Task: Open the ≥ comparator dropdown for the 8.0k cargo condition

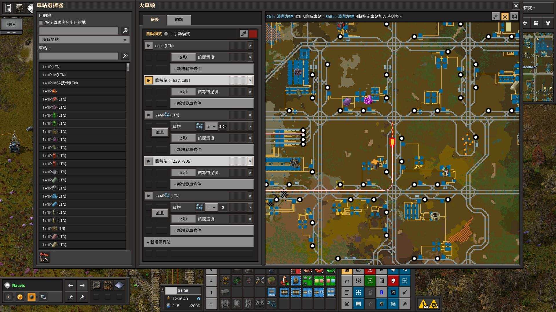Action: point(211,126)
